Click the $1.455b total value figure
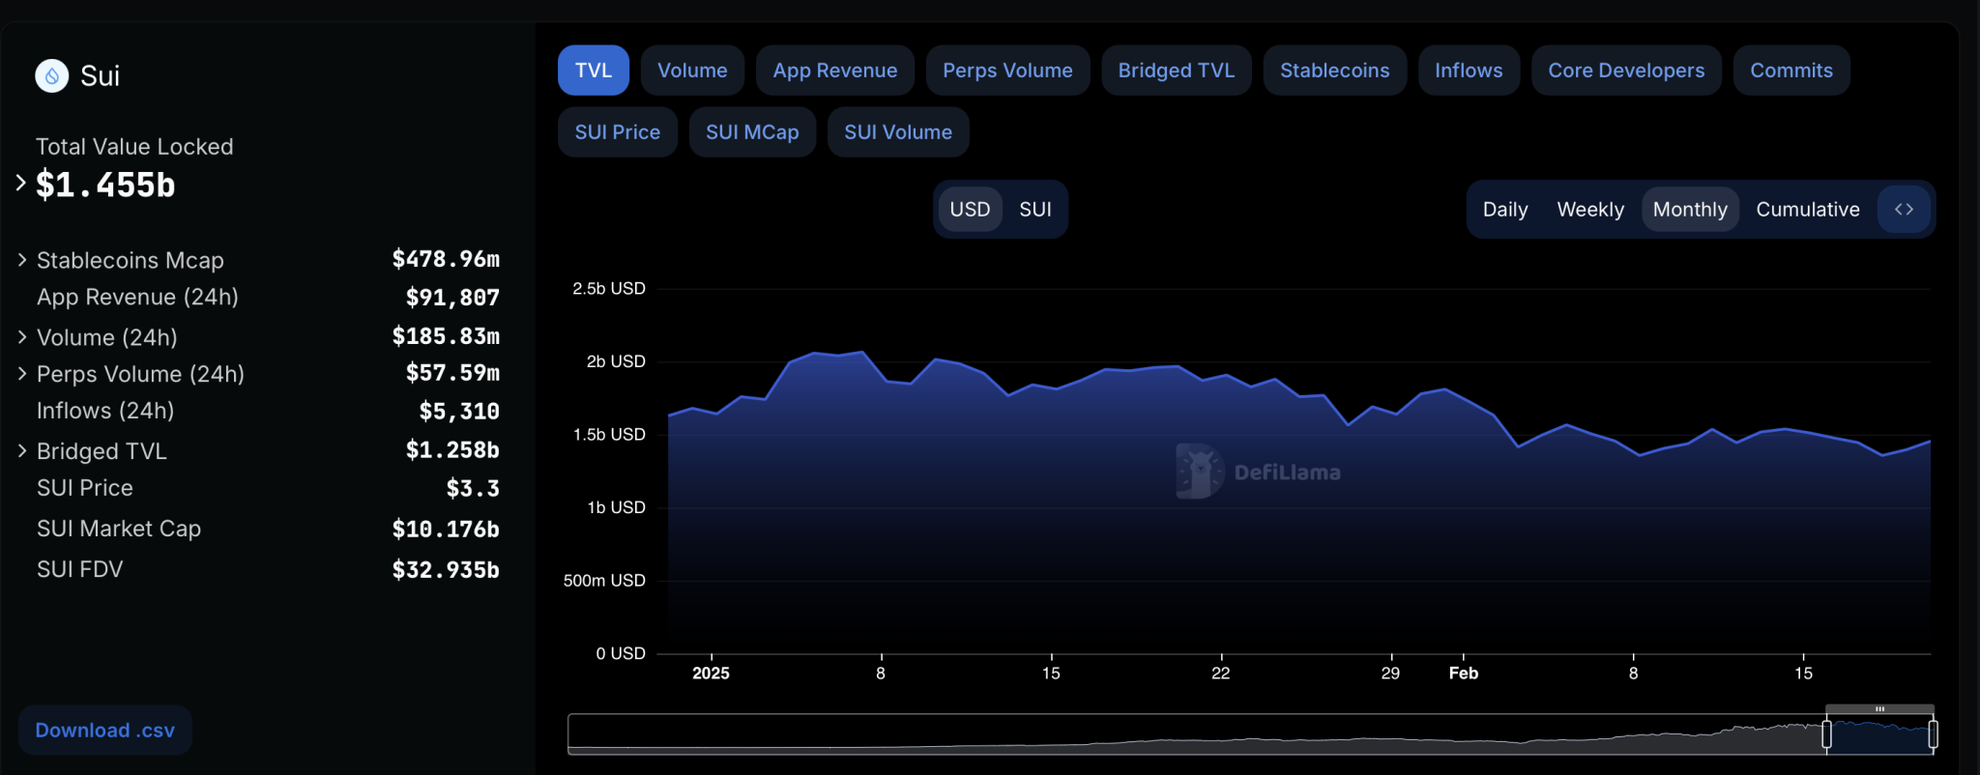The width and height of the screenshot is (1980, 775). 105,185
